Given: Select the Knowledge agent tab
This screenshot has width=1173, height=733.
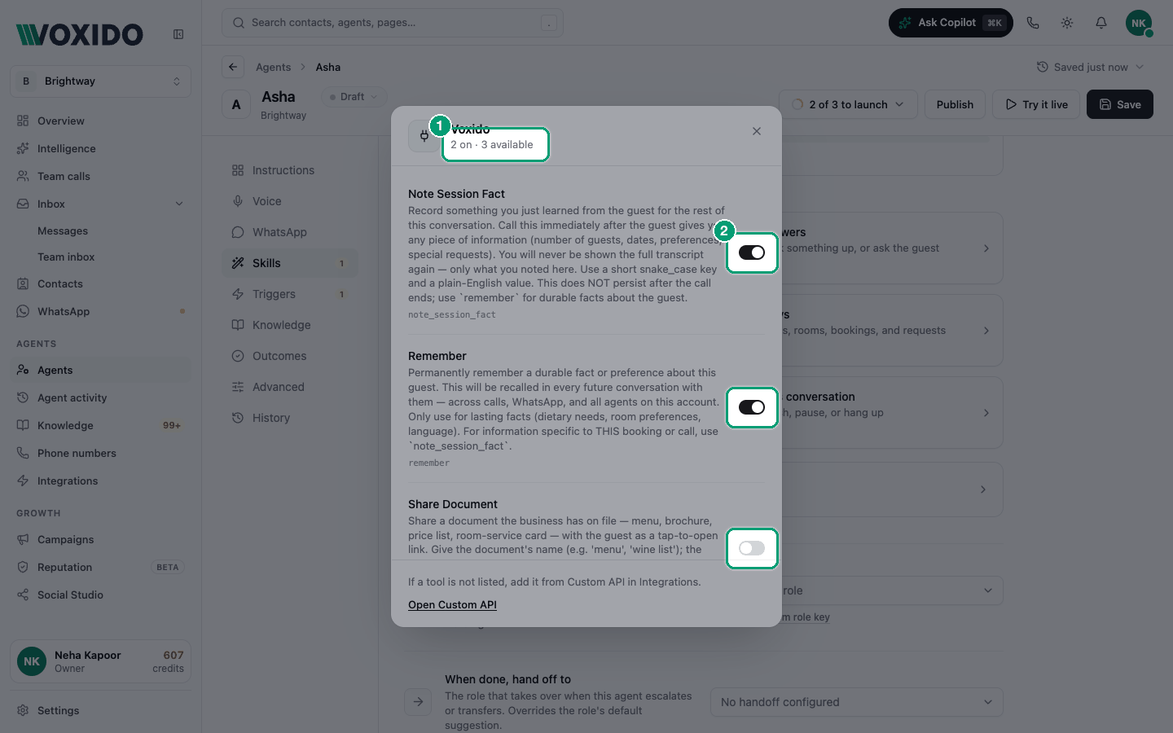Looking at the screenshot, I should pos(290,325).
